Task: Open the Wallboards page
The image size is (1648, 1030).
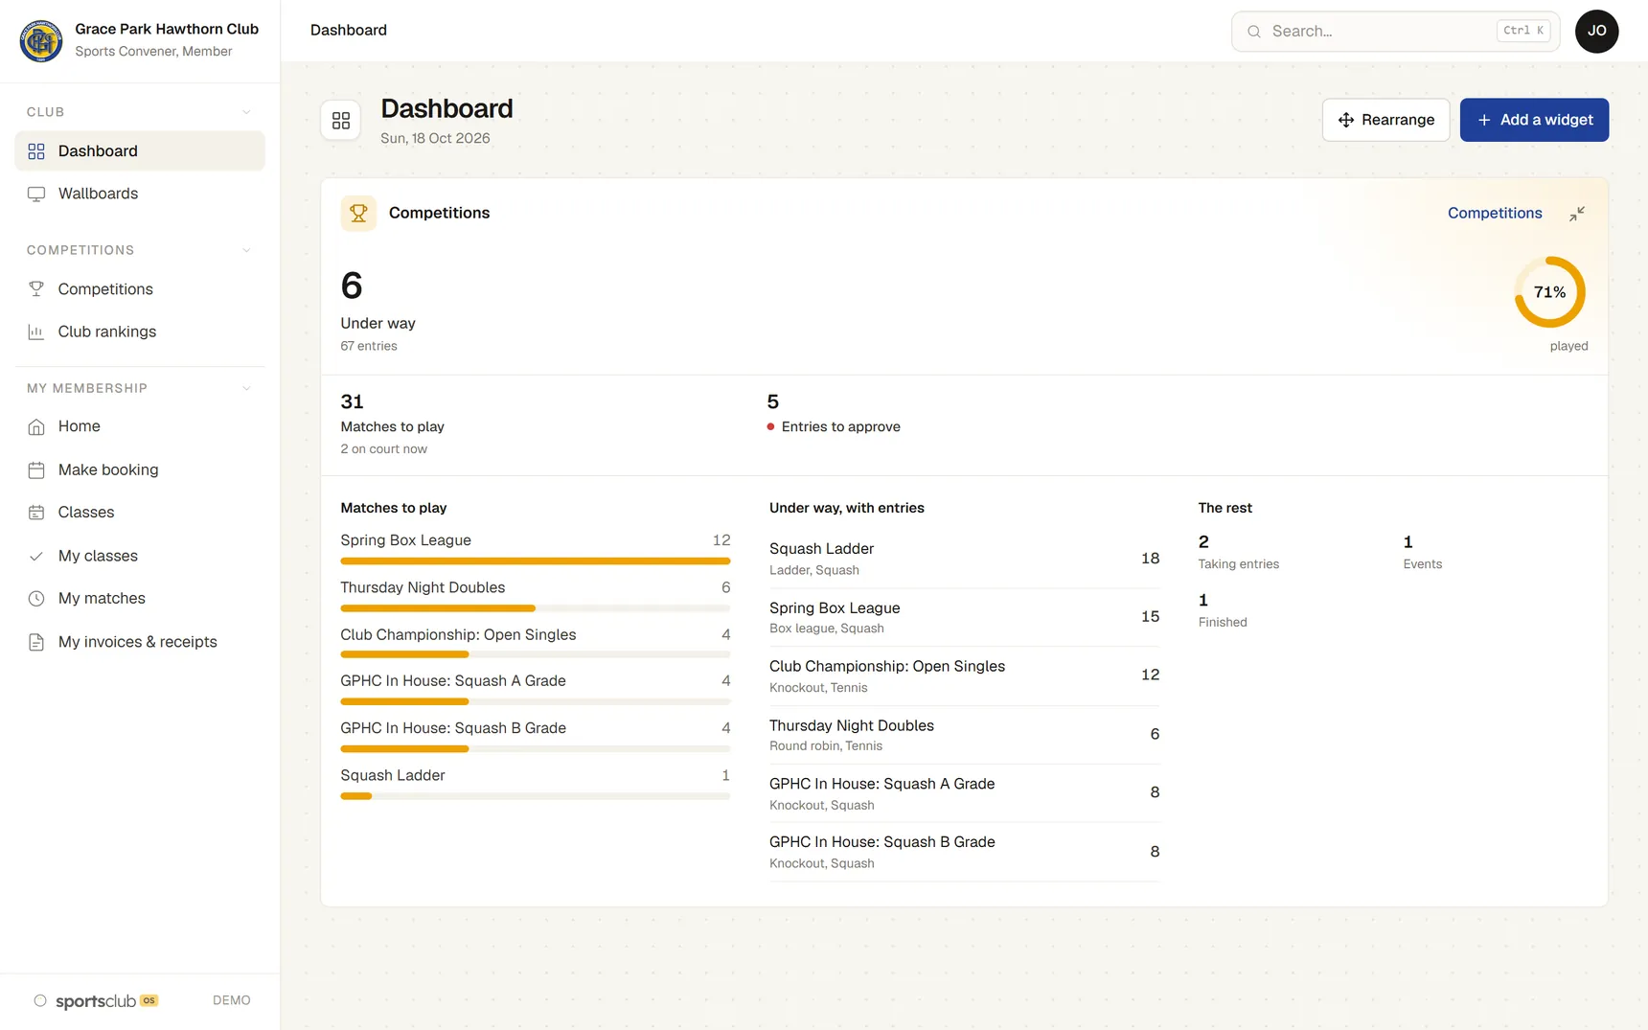Action: [x=140, y=194]
